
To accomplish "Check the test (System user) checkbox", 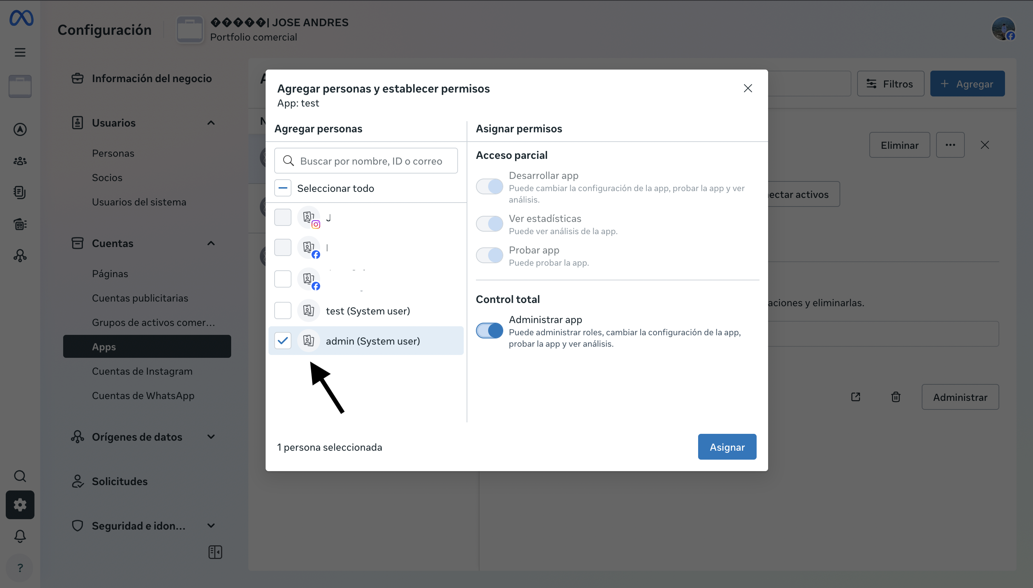I will coord(282,310).
